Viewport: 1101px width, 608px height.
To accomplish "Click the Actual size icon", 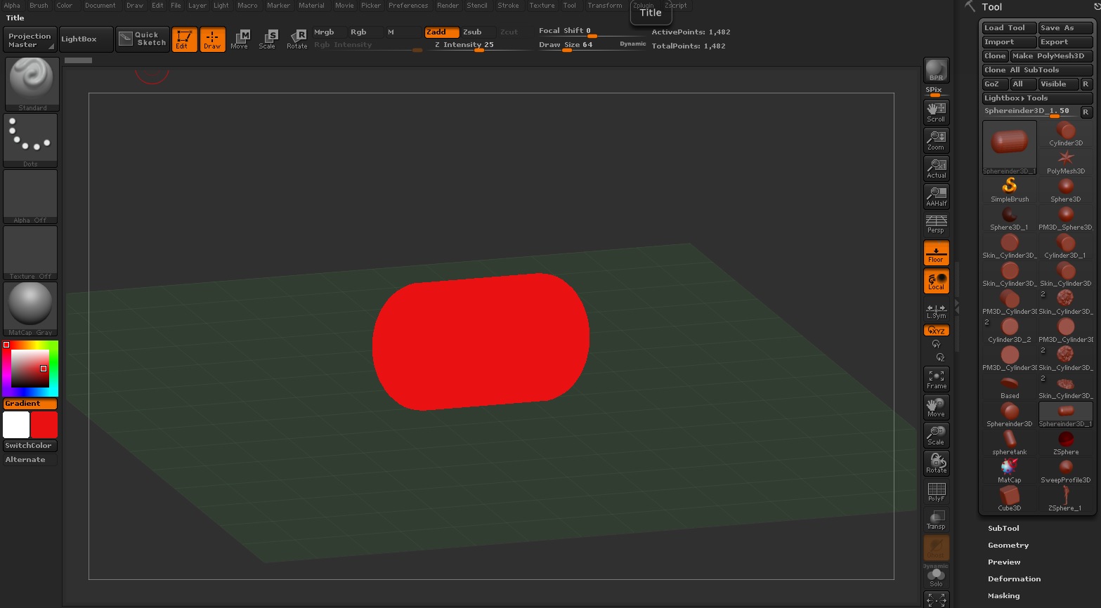I will point(936,168).
